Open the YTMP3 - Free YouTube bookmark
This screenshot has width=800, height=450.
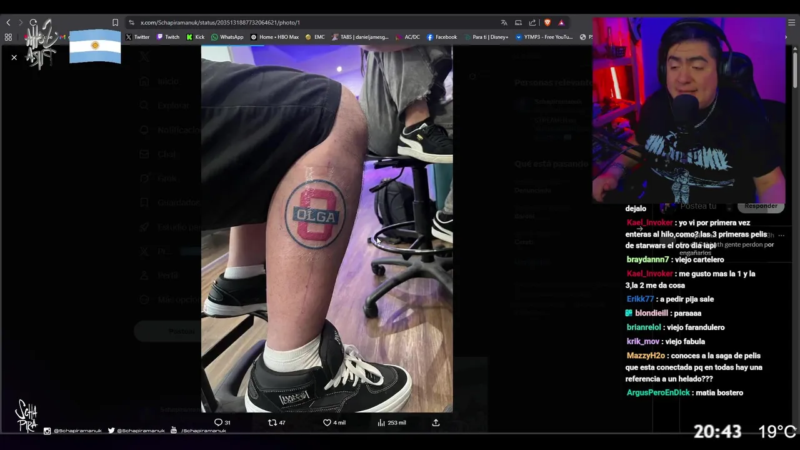[544, 37]
